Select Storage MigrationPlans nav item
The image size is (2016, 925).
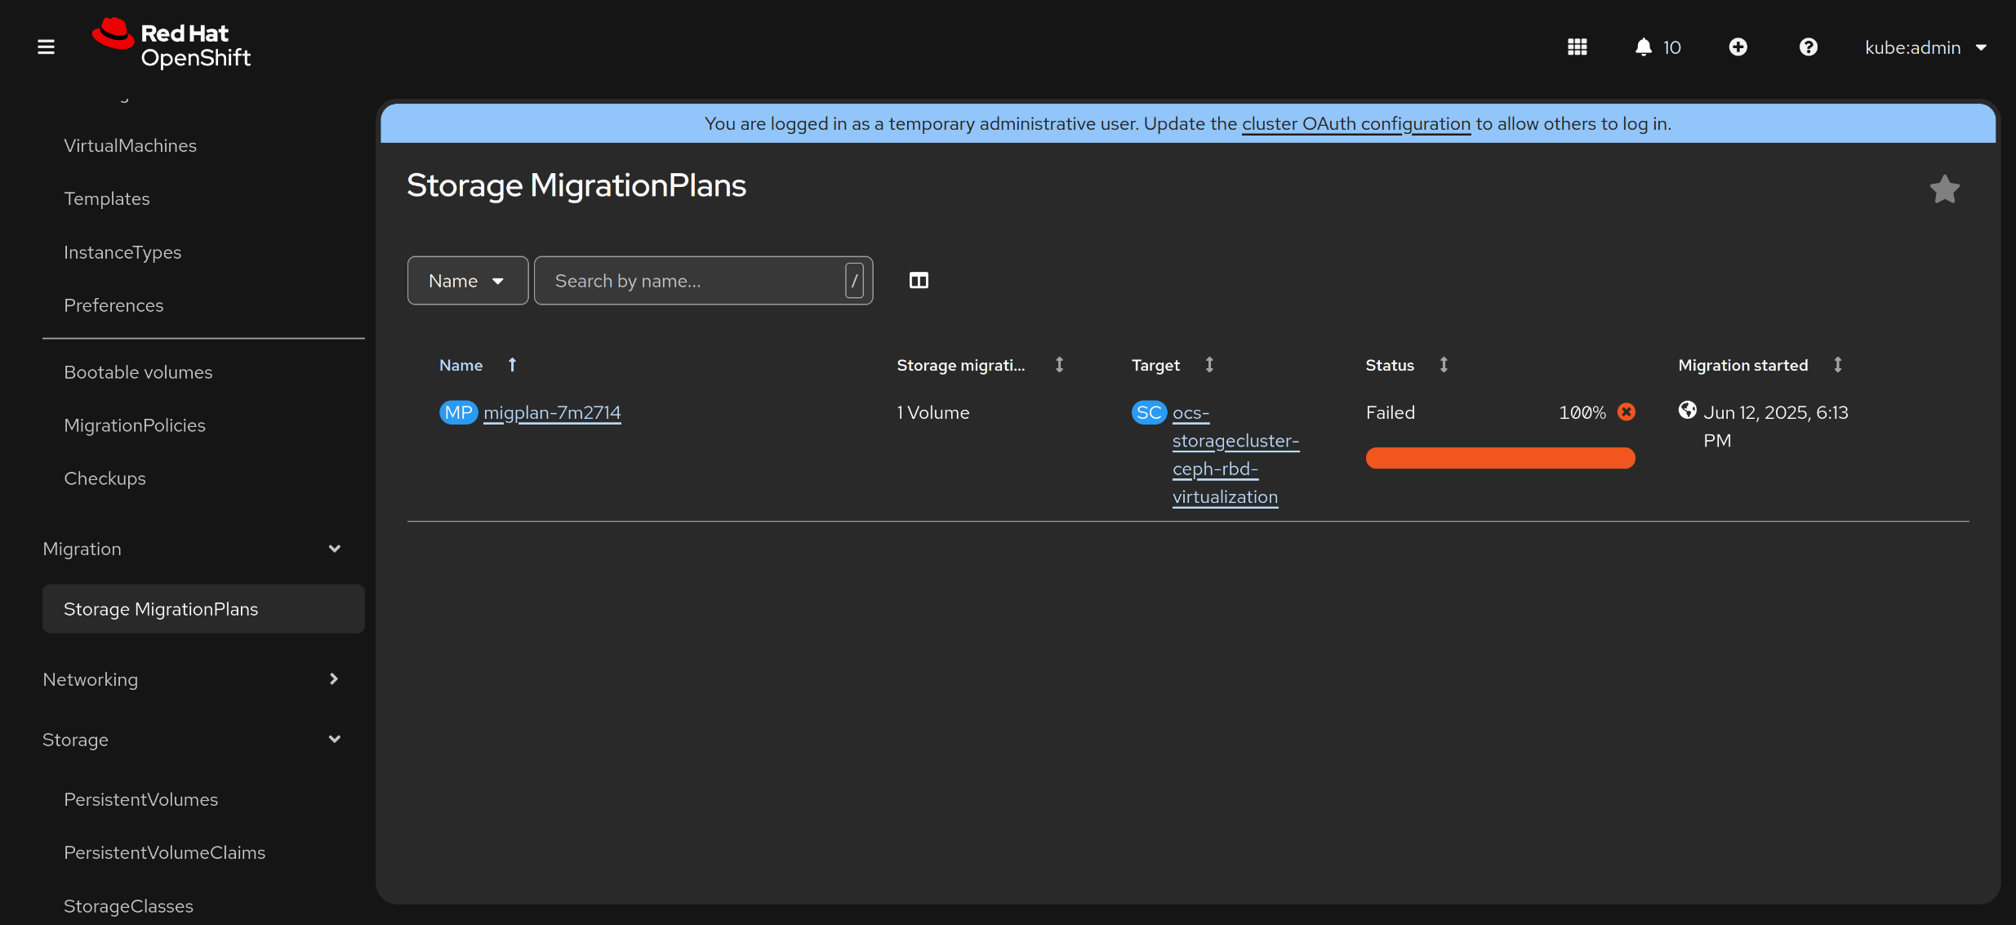coord(161,609)
